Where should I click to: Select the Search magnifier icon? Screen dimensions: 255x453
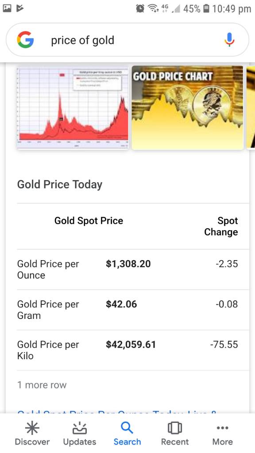127,428
